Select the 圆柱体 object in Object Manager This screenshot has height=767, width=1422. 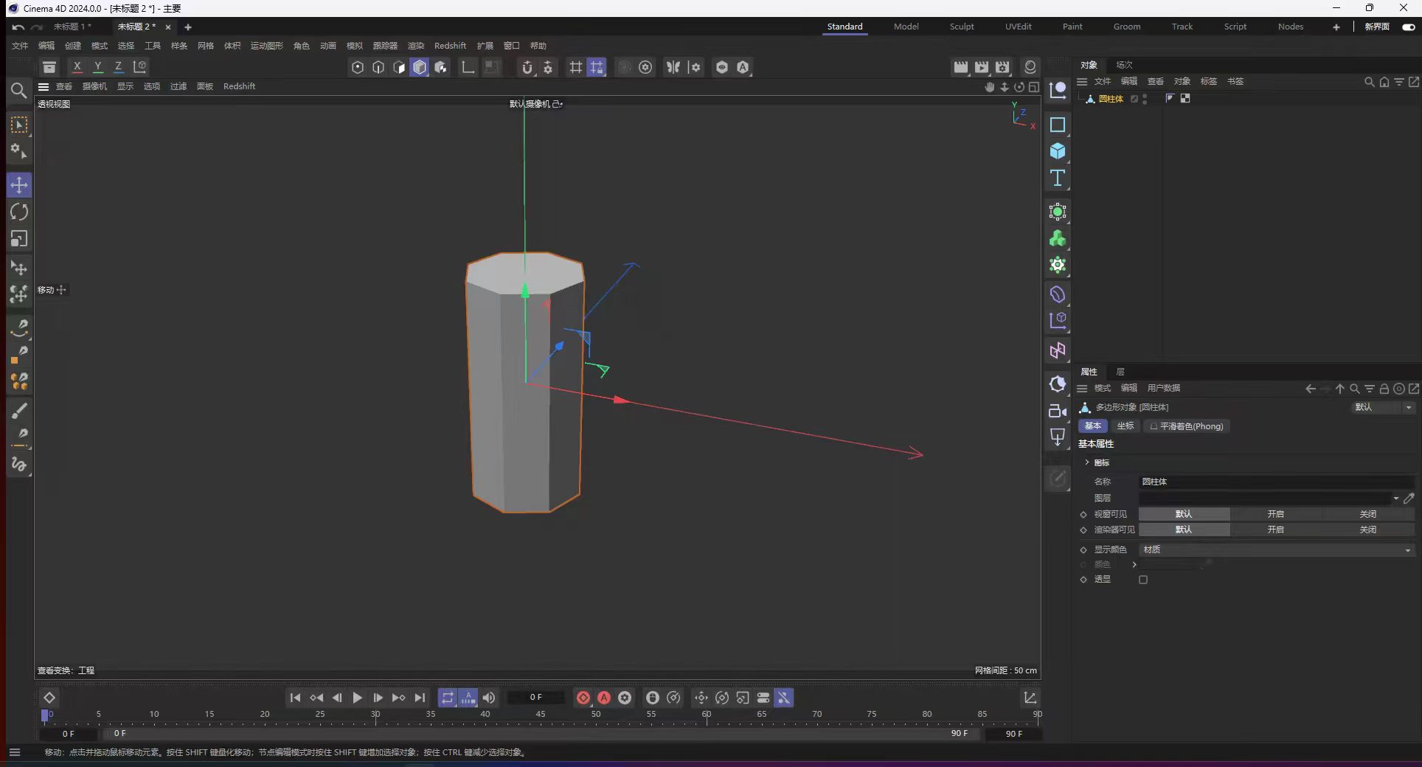1110,99
